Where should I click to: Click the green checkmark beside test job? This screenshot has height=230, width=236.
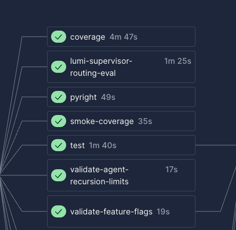59,145
